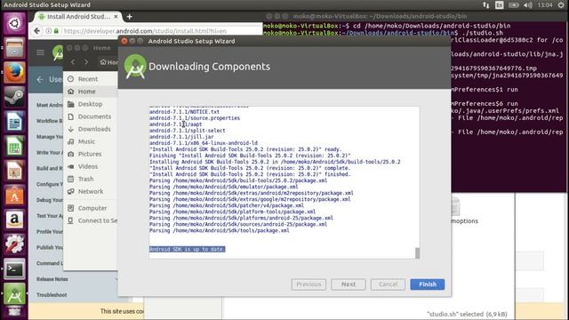Open the session gear menu in top panel
Screen dimensions: 569x320
click(561, 5)
